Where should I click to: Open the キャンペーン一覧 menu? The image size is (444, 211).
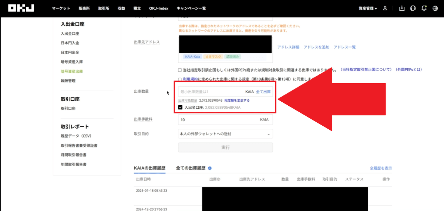pos(191,8)
